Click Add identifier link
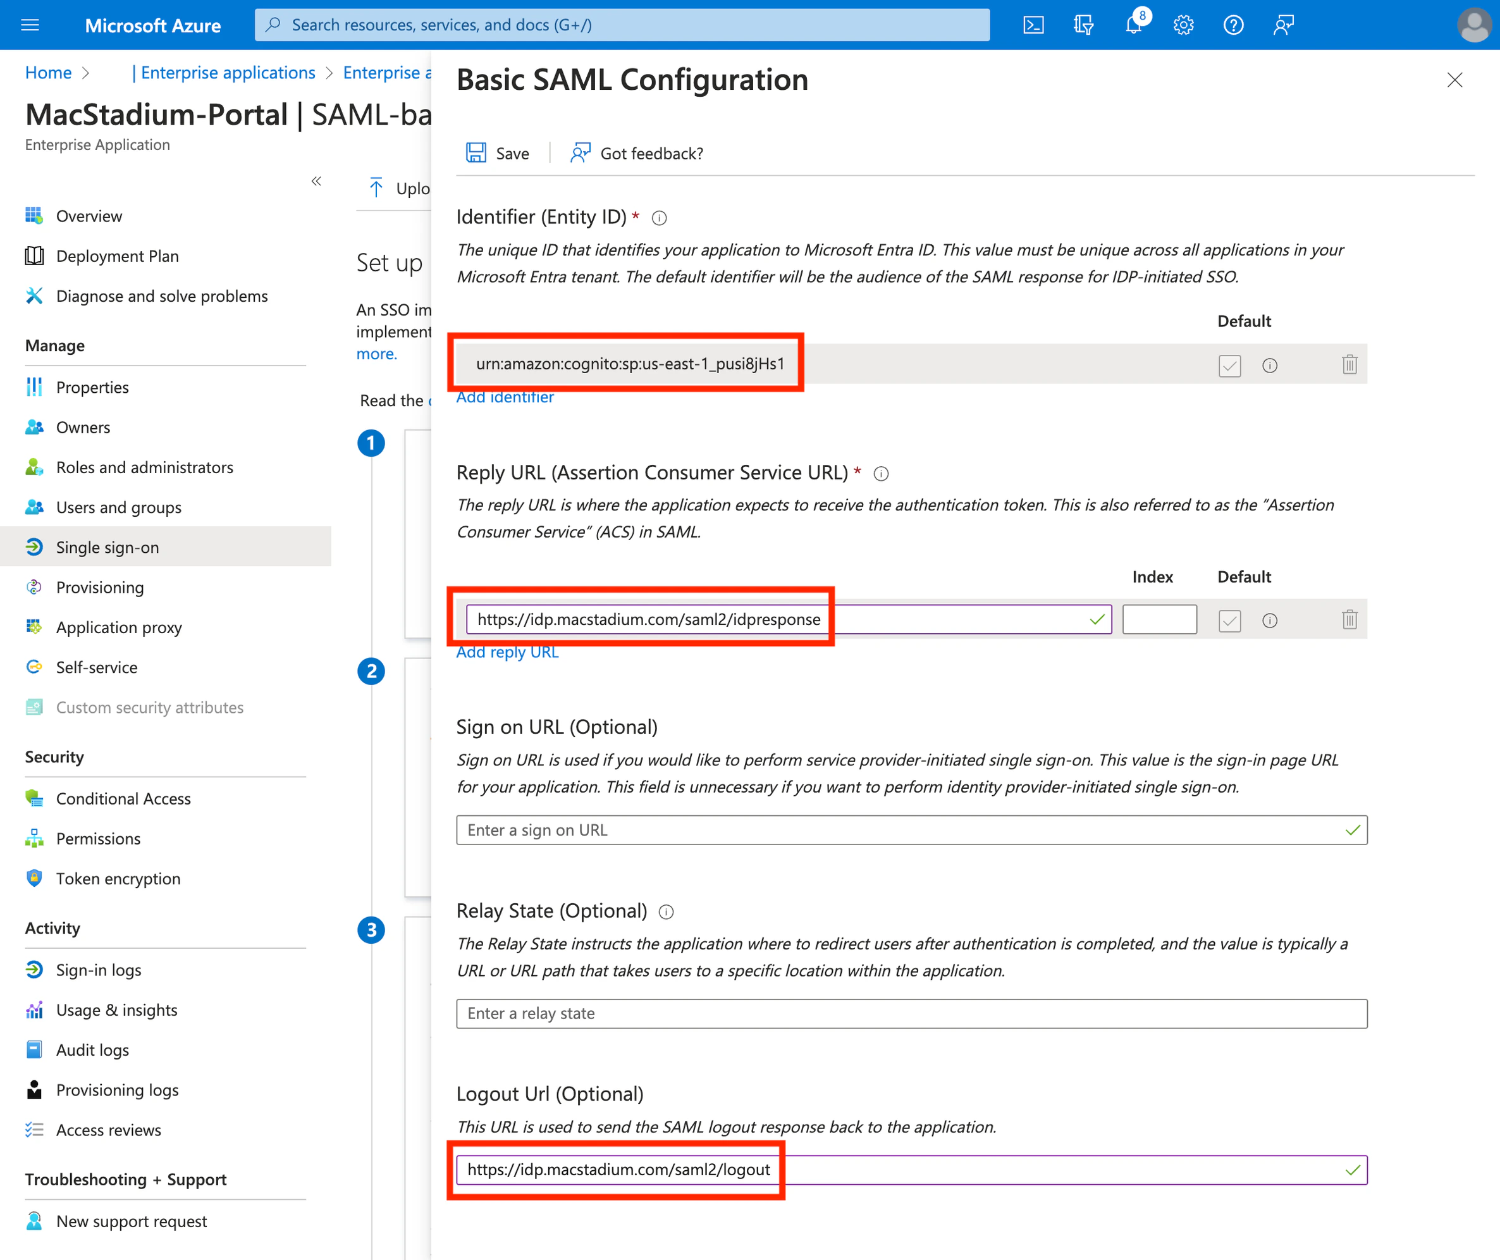Viewport: 1500px width, 1260px height. (x=504, y=397)
